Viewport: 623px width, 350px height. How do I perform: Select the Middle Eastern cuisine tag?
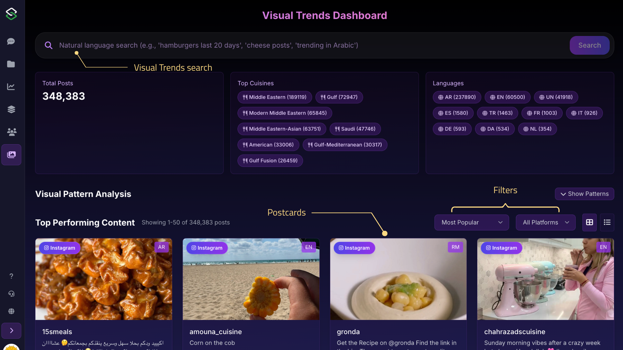click(x=275, y=97)
